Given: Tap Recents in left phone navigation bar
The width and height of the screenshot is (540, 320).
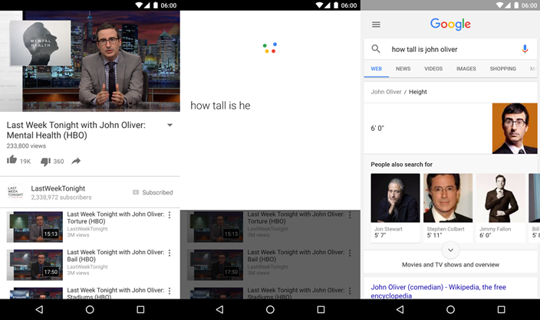Looking at the screenshot, I should [140, 310].
